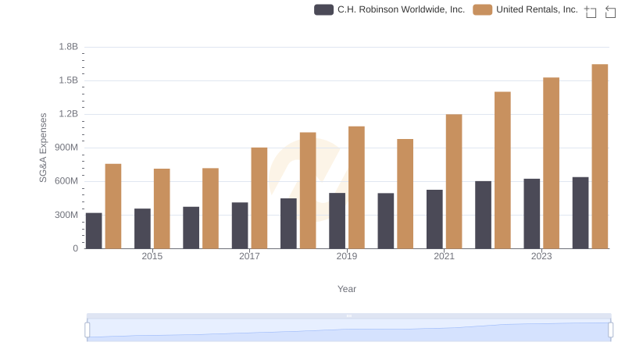Click the United Rentals bar for 2017
This screenshot has height=360, width=625.
[x=259, y=198]
